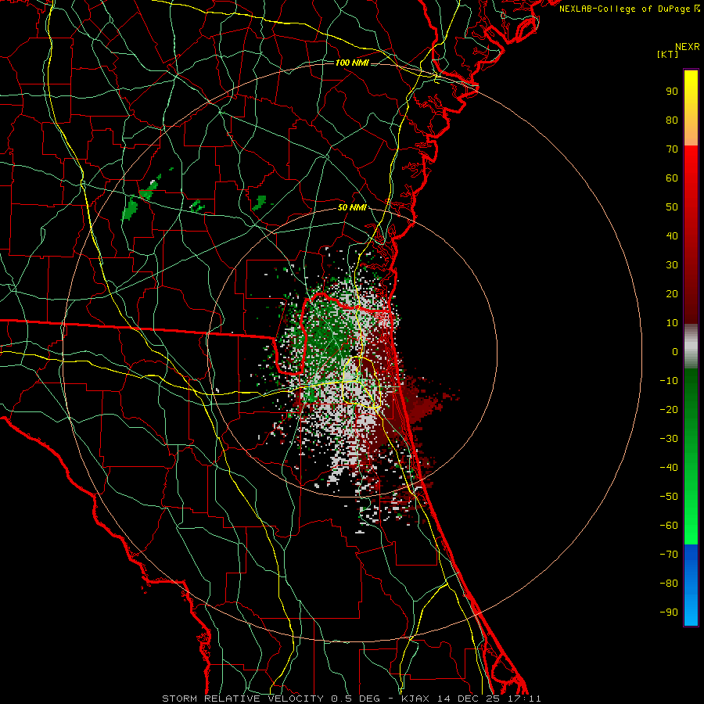Click the 20 value on the velocity scale

click(x=672, y=293)
